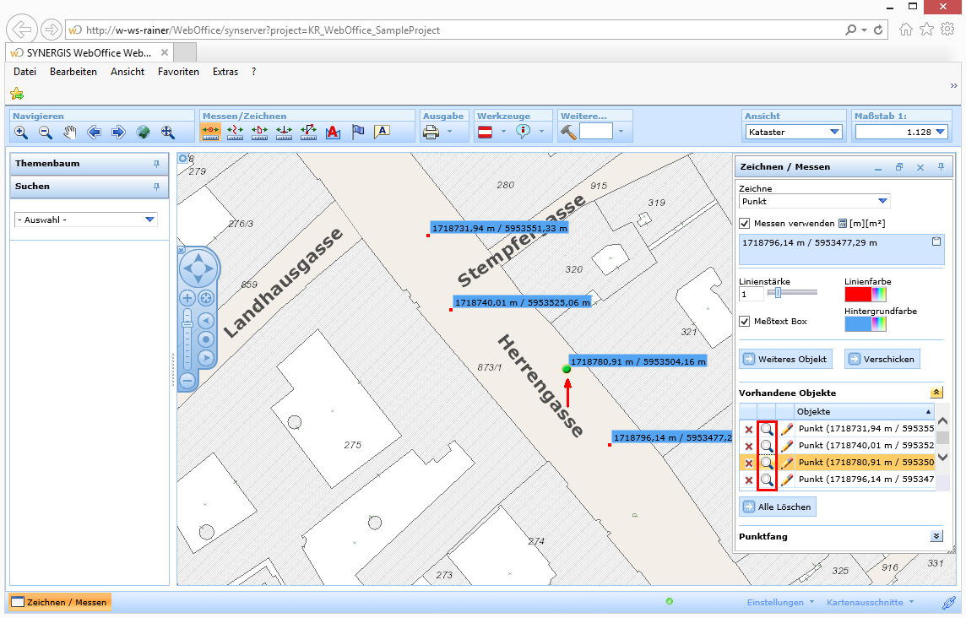Open the Zeichne Punkt dropdown
Viewport: 966px width, 618px height.
pos(814,202)
